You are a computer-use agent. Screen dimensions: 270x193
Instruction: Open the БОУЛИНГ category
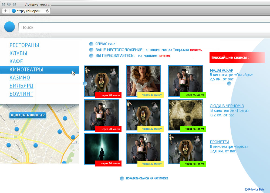tap(21, 94)
